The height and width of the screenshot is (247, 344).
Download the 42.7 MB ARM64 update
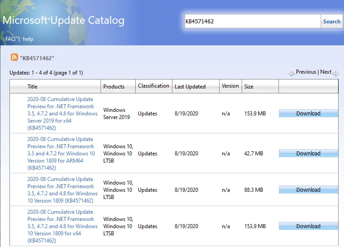coord(308,153)
